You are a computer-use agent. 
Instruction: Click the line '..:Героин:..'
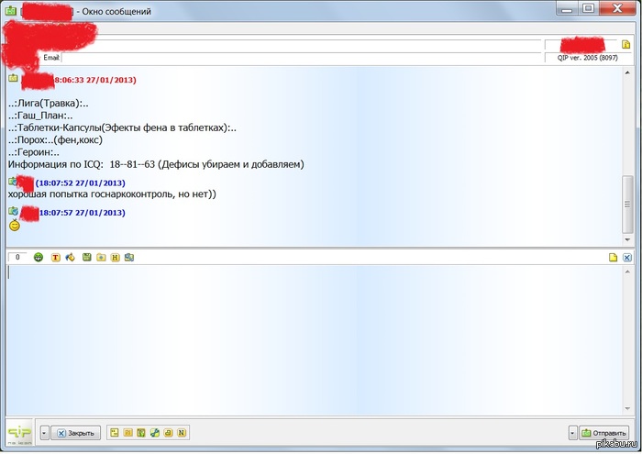pyautogui.click(x=34, y=152)
